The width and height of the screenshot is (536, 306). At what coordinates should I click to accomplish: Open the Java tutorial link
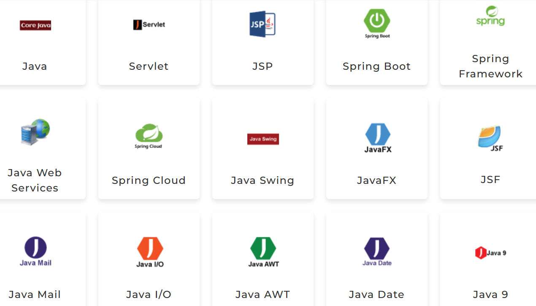(35, 66)
